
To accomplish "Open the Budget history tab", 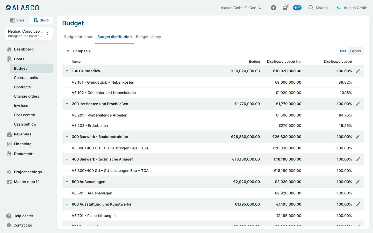I will tap(148, 37).
